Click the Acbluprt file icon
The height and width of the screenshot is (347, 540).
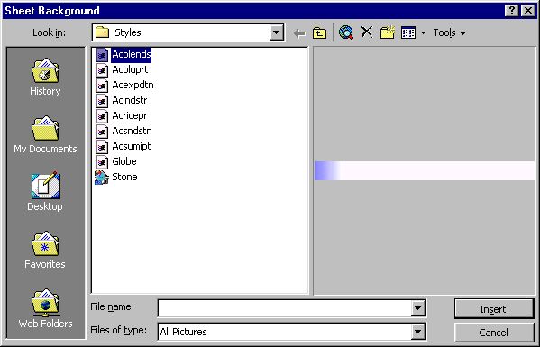tap(102, 70)
